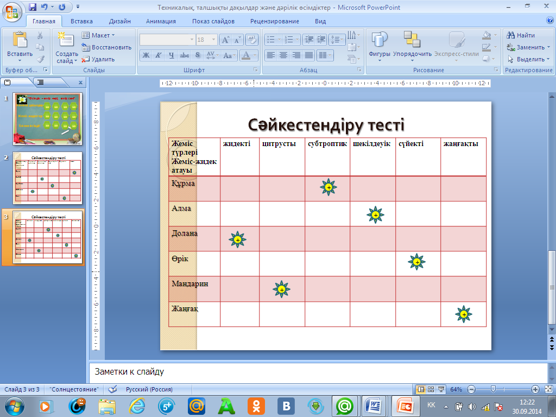Viewport: 556px width, 417px height.
Task: Click the Save icon in quick access toolbar
Action: click(x=33, y=8)
